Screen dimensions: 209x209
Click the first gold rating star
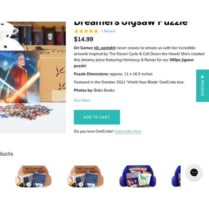coord(76,31)
